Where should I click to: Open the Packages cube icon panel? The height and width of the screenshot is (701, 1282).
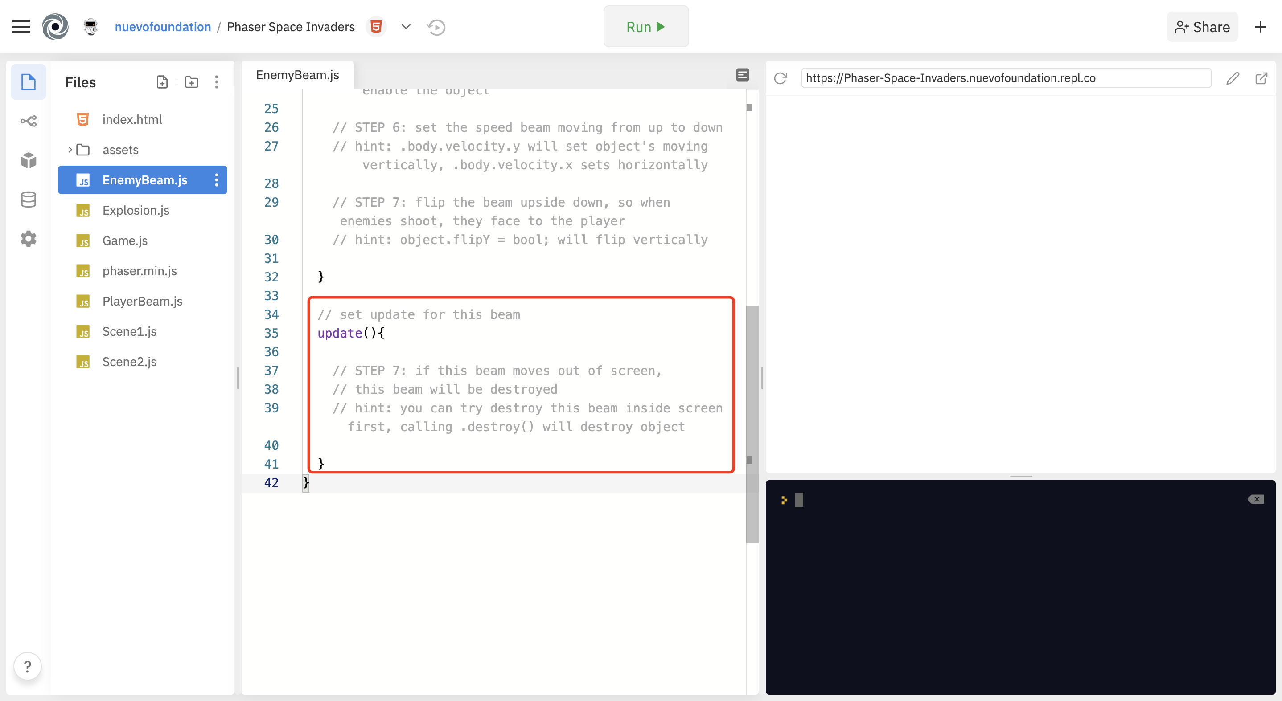tap(29, 160)
